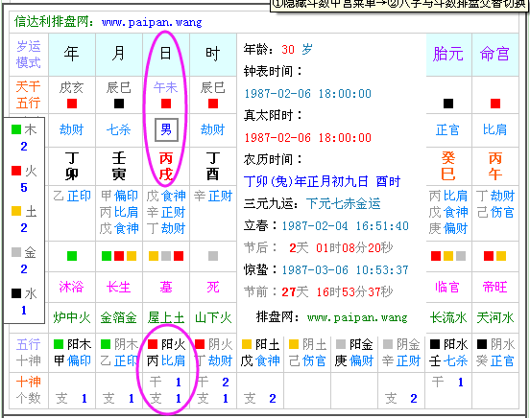Click the 岁运模式 link
Image resolution: width=530 pixels, height=418 pixels.
tap(29, 55)
